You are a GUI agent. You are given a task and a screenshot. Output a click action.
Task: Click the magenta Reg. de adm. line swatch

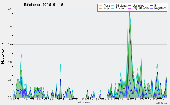pos(130,8)
